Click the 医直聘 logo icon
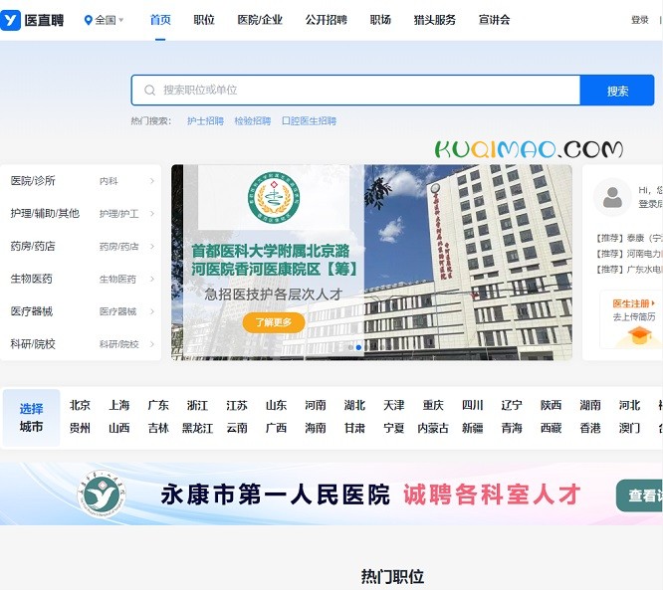 tap(10, 20)
